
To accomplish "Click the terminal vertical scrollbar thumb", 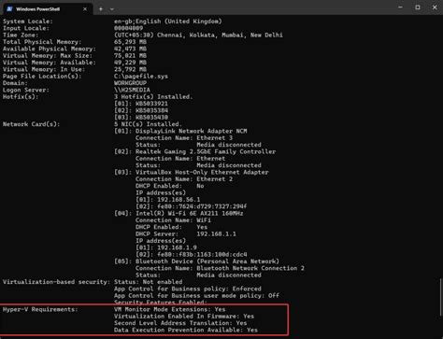I will coord(441,296).
